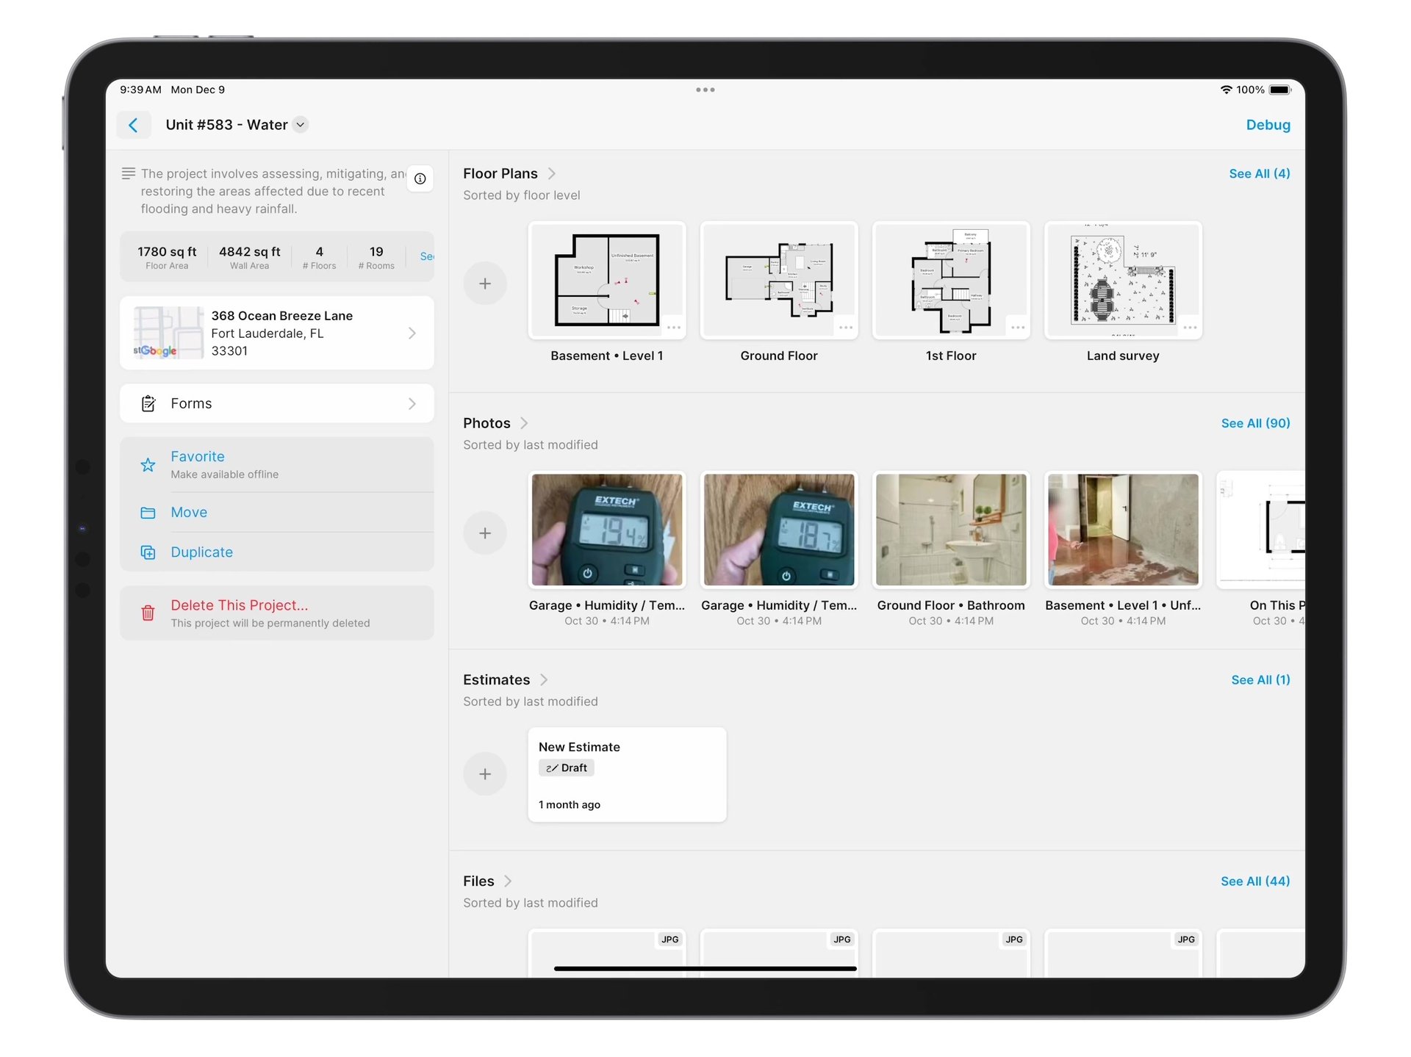
Task: Select the Duplicate option
Action: (x=202, y=552)
